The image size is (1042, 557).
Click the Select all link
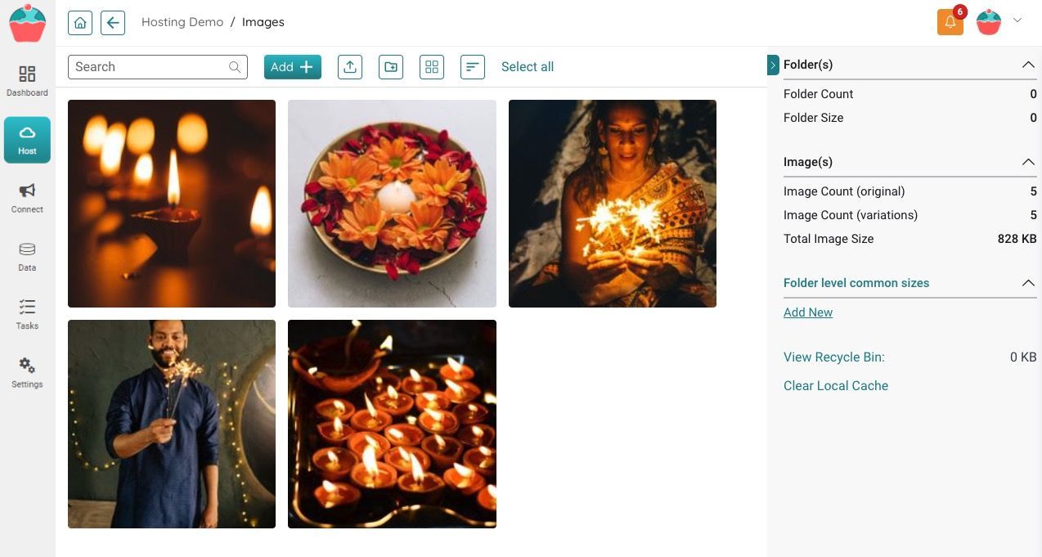point(528,67)
